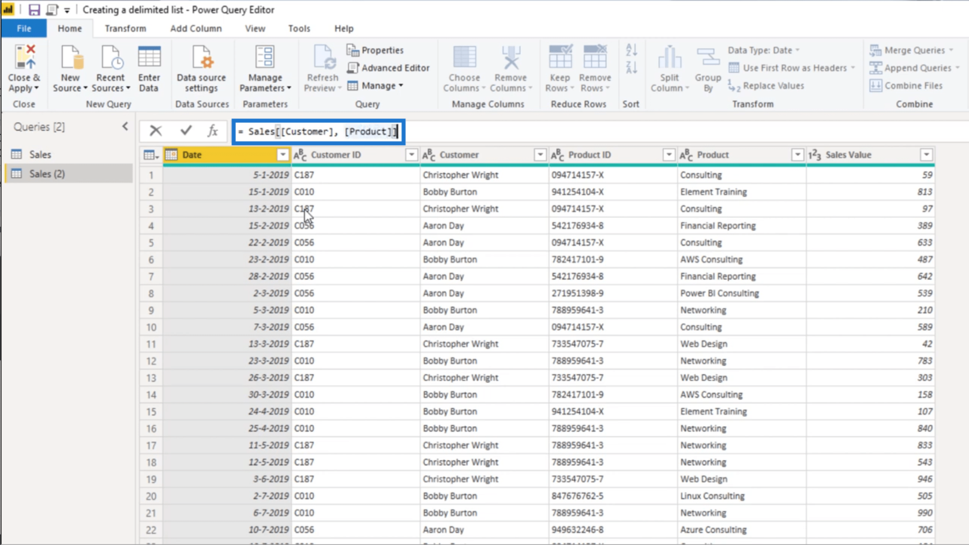Viewport: 969px width, 545px height.
Task: Open query Properties
Action: click(x=375, y=50)
